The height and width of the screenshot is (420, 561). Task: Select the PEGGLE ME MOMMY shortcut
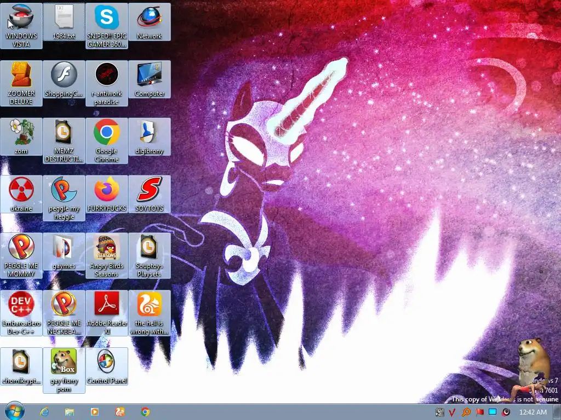tap(21, 256)
